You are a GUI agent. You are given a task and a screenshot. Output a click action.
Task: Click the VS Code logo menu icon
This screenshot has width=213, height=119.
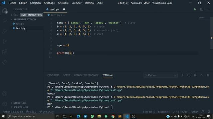pyautogui.click(x=3, y=3)
